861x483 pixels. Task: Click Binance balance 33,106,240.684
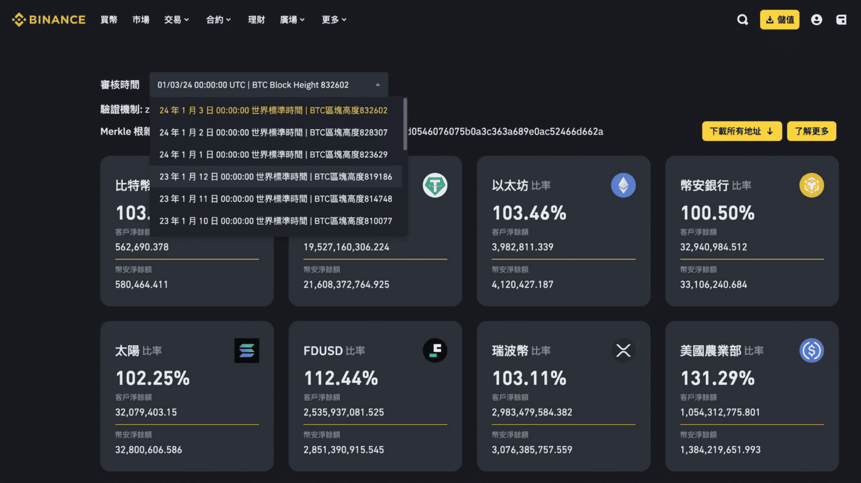714,284
